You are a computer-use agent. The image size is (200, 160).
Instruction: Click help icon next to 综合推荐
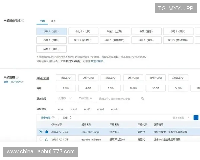pyautogui.click(x=53, y=118)
